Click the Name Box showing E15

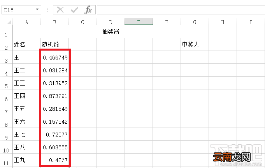point(21,10)
